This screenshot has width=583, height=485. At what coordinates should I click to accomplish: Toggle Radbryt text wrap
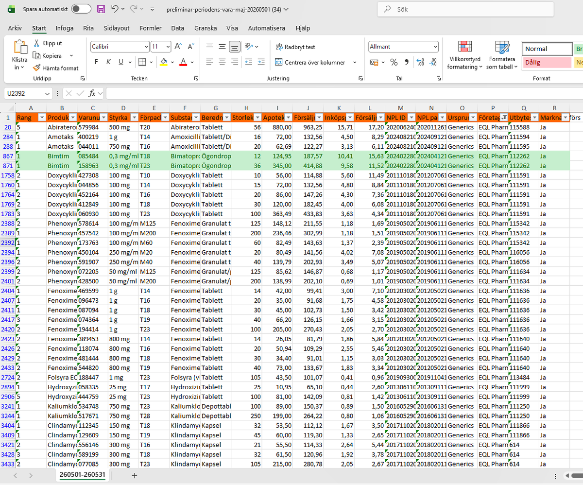295,47
